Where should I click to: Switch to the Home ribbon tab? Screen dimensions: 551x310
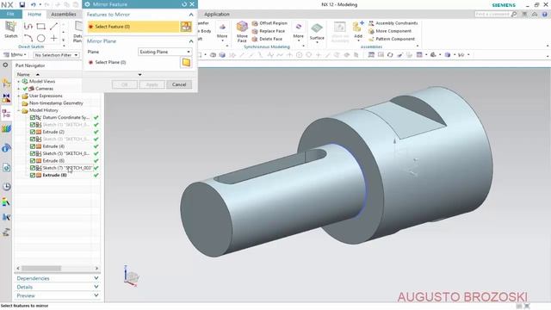34,14
